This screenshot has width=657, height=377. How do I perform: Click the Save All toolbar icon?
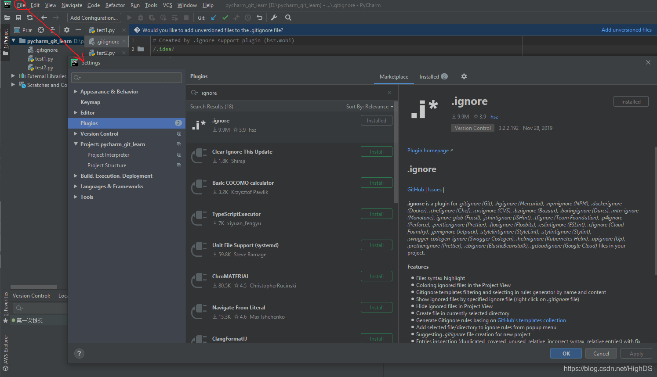tap(18, 18)
